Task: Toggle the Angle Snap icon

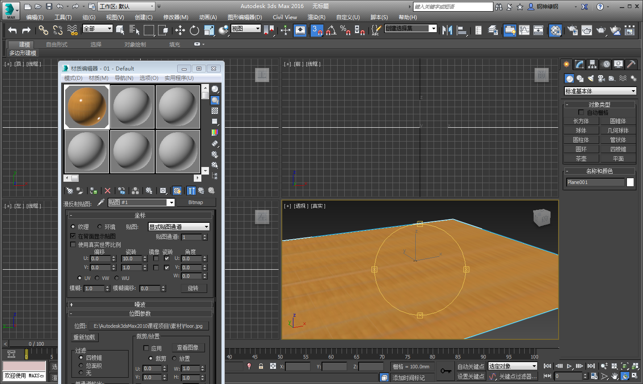Action: pyautogui.click(x=331, y=30)
